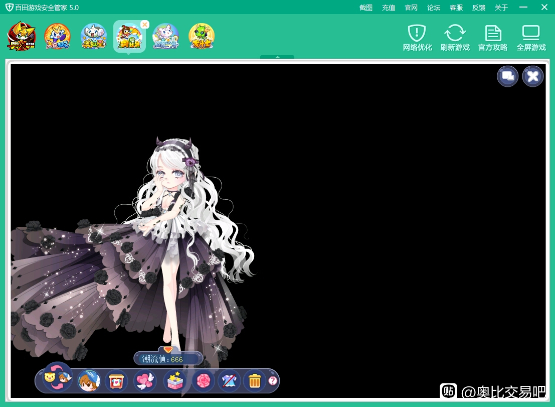Click the pink rose icon

coord(203,381)
